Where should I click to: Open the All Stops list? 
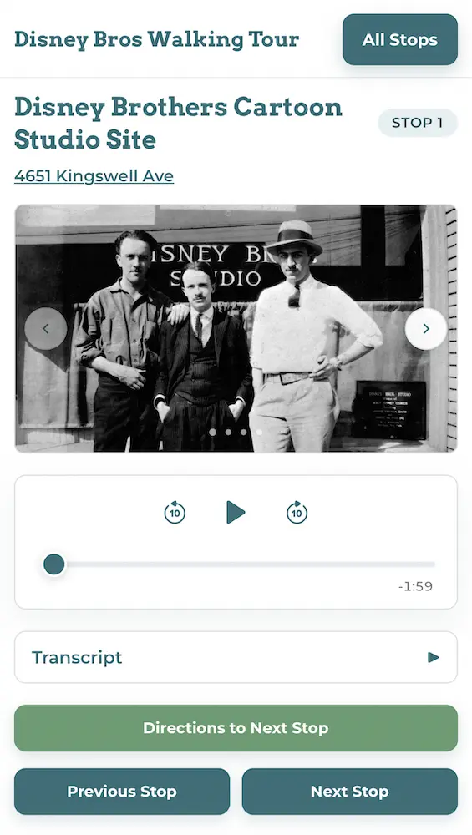click(400, 40)
